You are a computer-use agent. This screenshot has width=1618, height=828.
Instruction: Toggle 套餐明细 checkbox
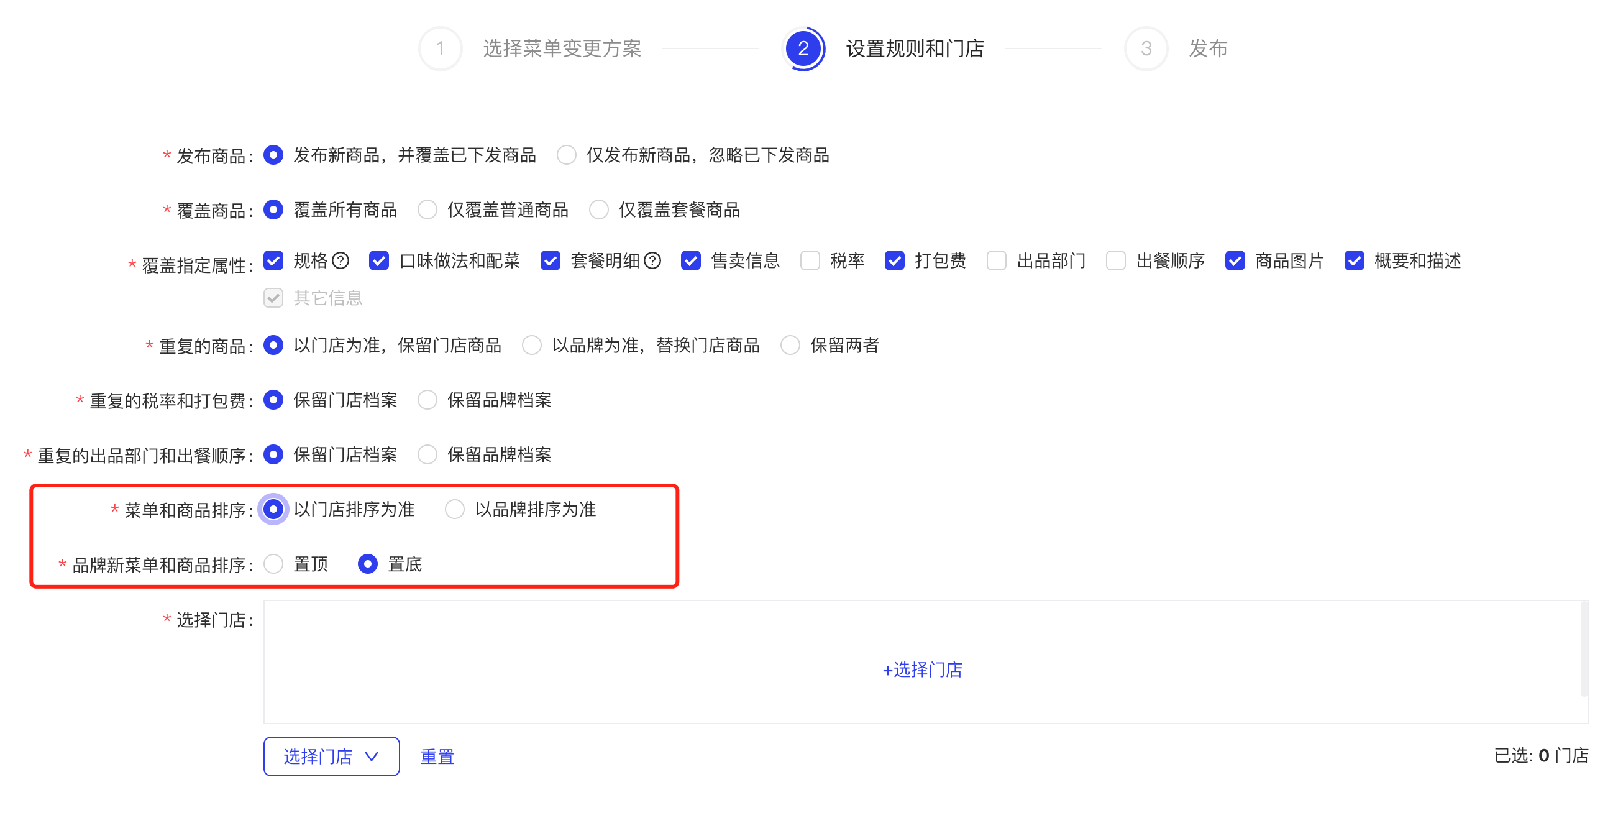551,260
